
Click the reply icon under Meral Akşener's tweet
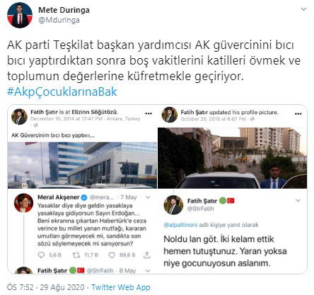[41, 255]
